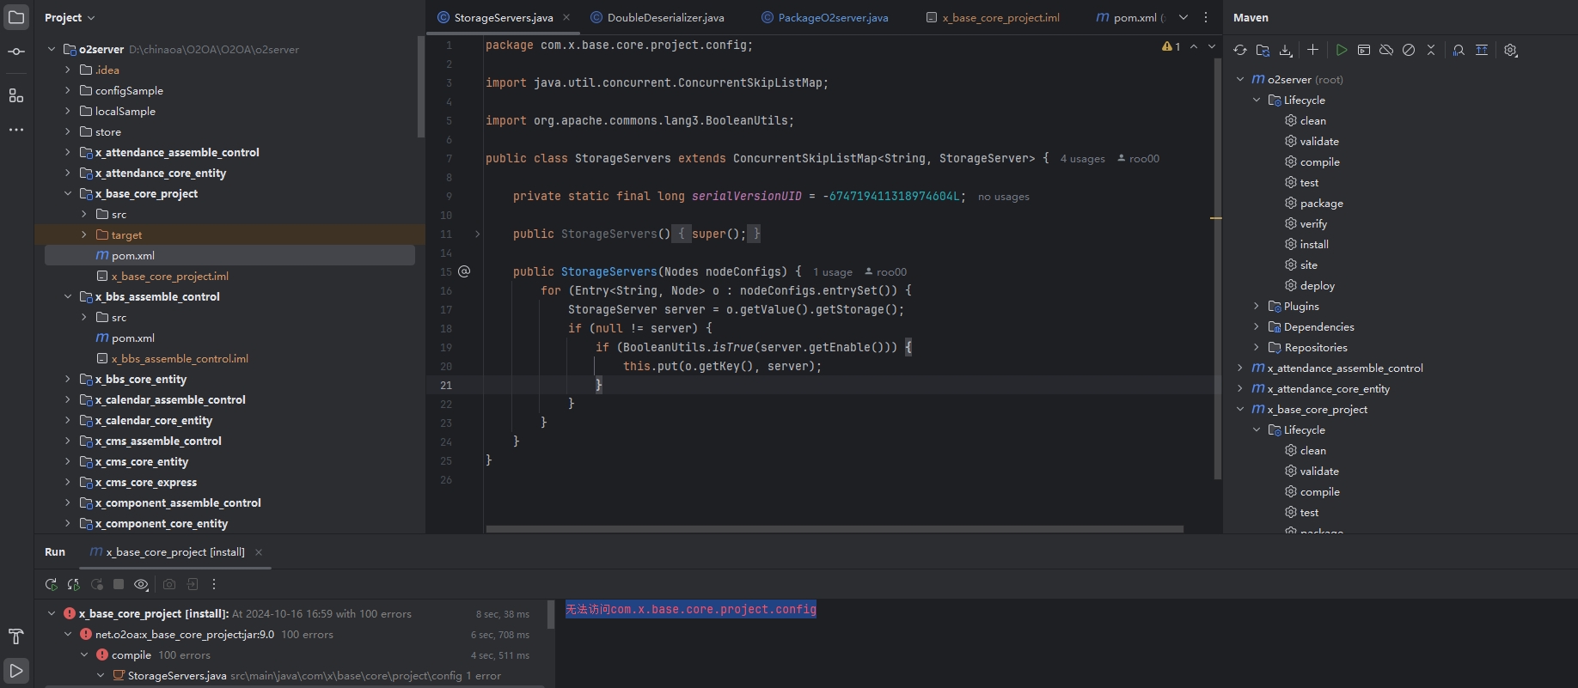Screen dimensions: 1578x688
Task: Open x_base_core_project.iml in project tree
Action: click(x=169, y=277)
